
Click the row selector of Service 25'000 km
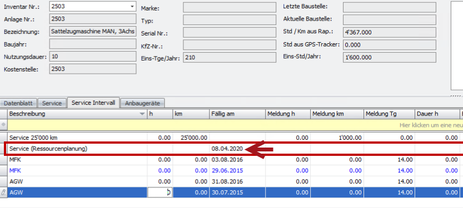[x=3, y=138]
